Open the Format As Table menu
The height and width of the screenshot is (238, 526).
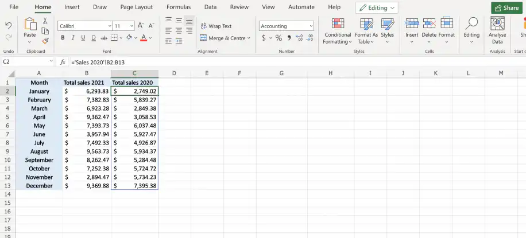click(x=366, y=31)
